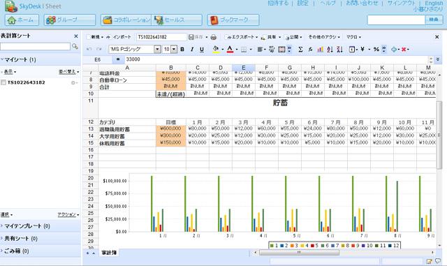This screenshot has width=447, height=266.
Task: Close the 表計算シート sidebar panel
Action: 76,36
